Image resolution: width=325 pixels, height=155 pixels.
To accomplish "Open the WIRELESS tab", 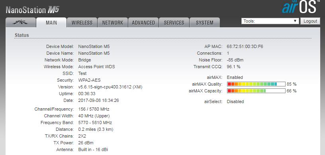I will point(82,23).
